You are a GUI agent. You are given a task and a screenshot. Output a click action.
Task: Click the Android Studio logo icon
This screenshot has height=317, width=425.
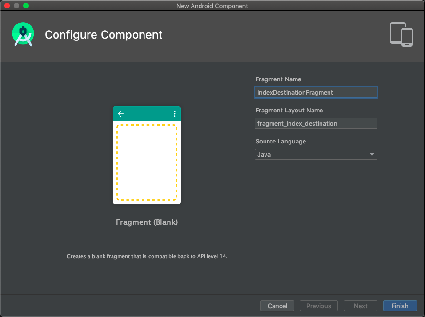coord(23,34)
